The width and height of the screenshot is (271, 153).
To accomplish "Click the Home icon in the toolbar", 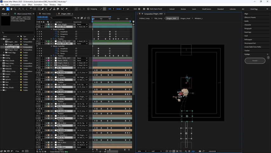I will pyautogui.click(x=3, y=9).
